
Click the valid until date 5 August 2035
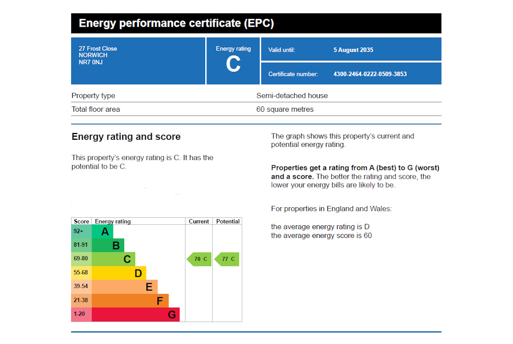(353, 50)
